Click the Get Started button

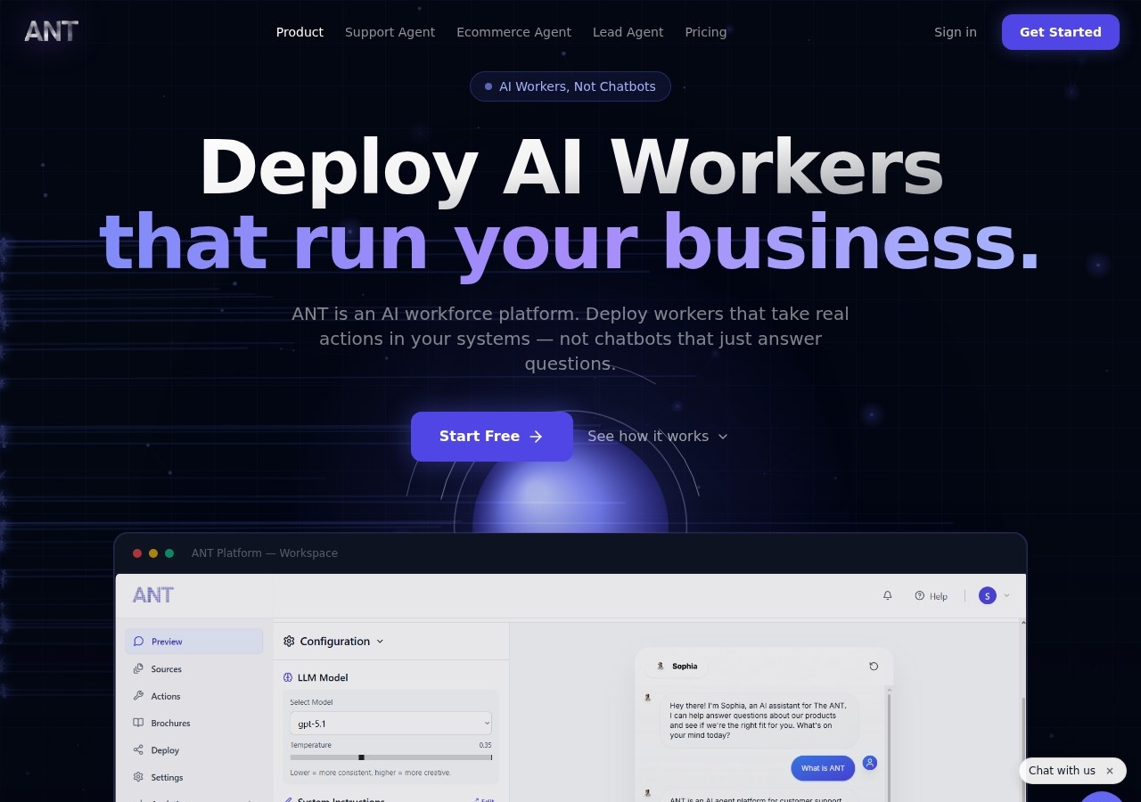point(1061,32)
